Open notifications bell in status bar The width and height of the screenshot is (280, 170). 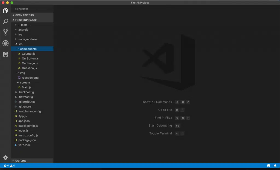pyautogui.click(x=275, y=166)
